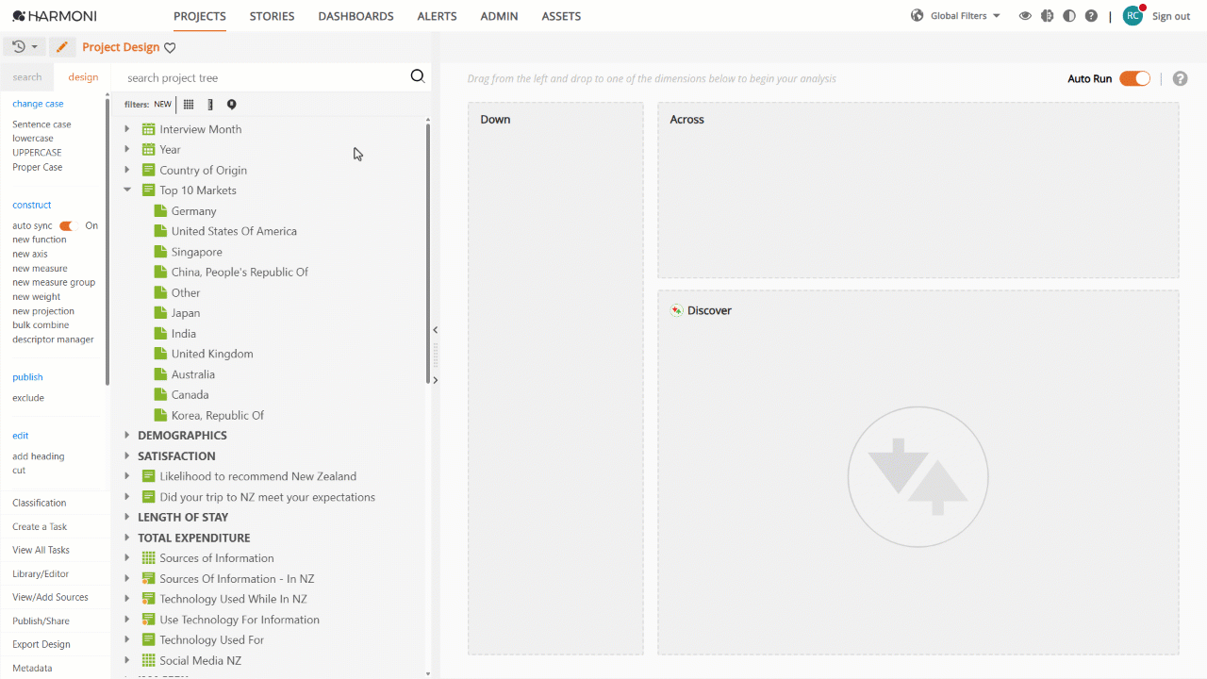This screenshot has height=679, width=1207.
Task: Click the RC user avatar
Action: 1133,16
